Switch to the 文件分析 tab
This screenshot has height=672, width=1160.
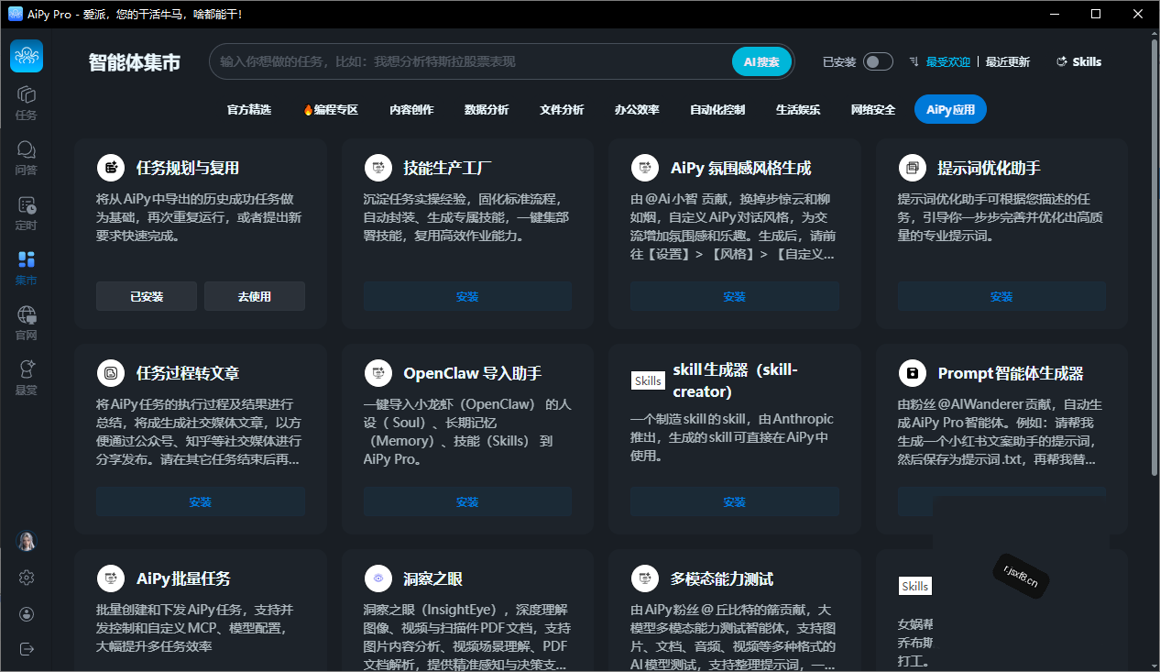[562, 109]
